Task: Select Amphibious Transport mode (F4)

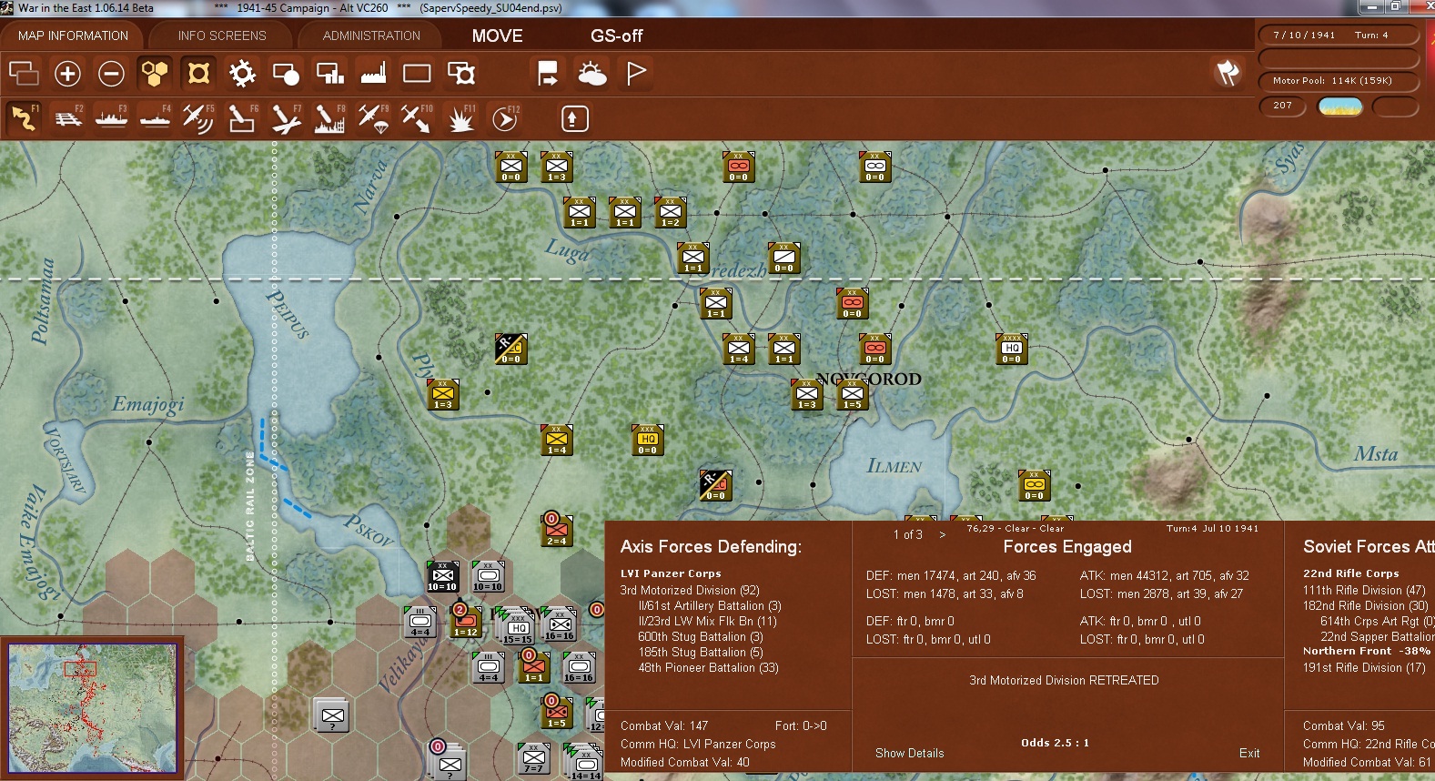Action: coord(155,118)
